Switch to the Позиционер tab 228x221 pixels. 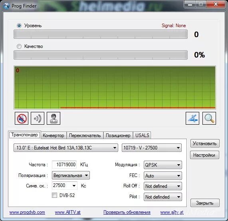click(118, 135)
